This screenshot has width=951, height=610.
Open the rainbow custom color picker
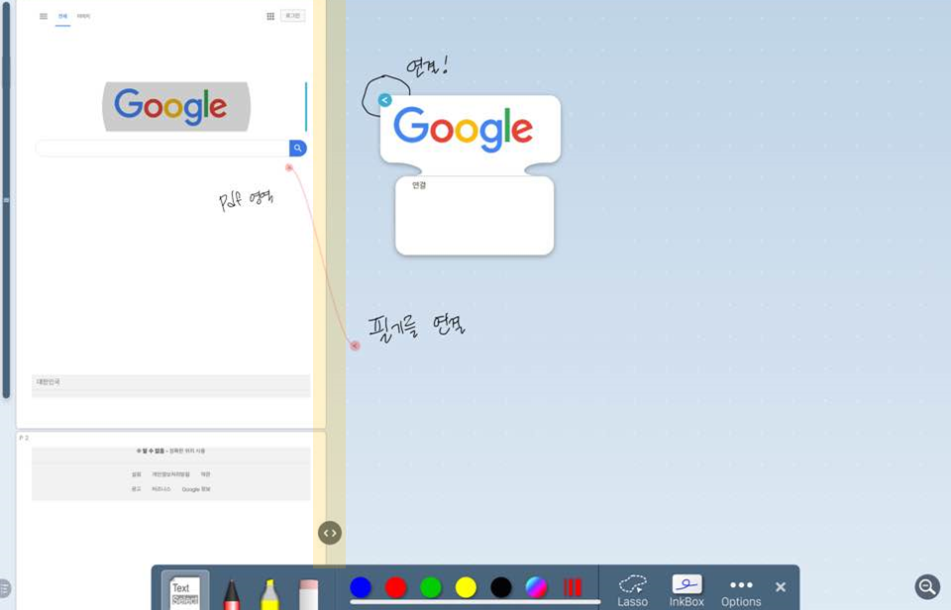pos(536,587)
